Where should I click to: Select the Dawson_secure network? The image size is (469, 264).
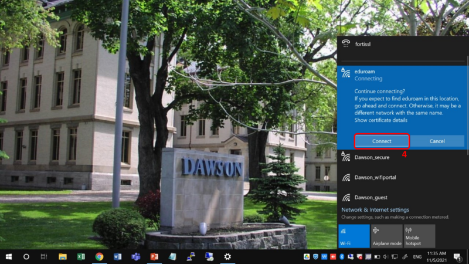[402, 157]
